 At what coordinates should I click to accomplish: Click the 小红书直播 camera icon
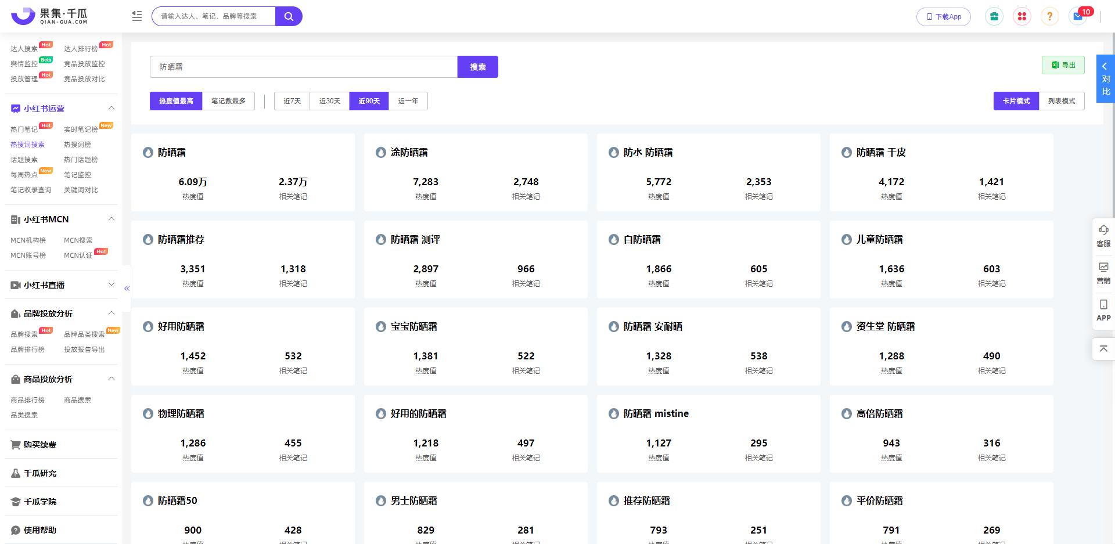(16, 285)
